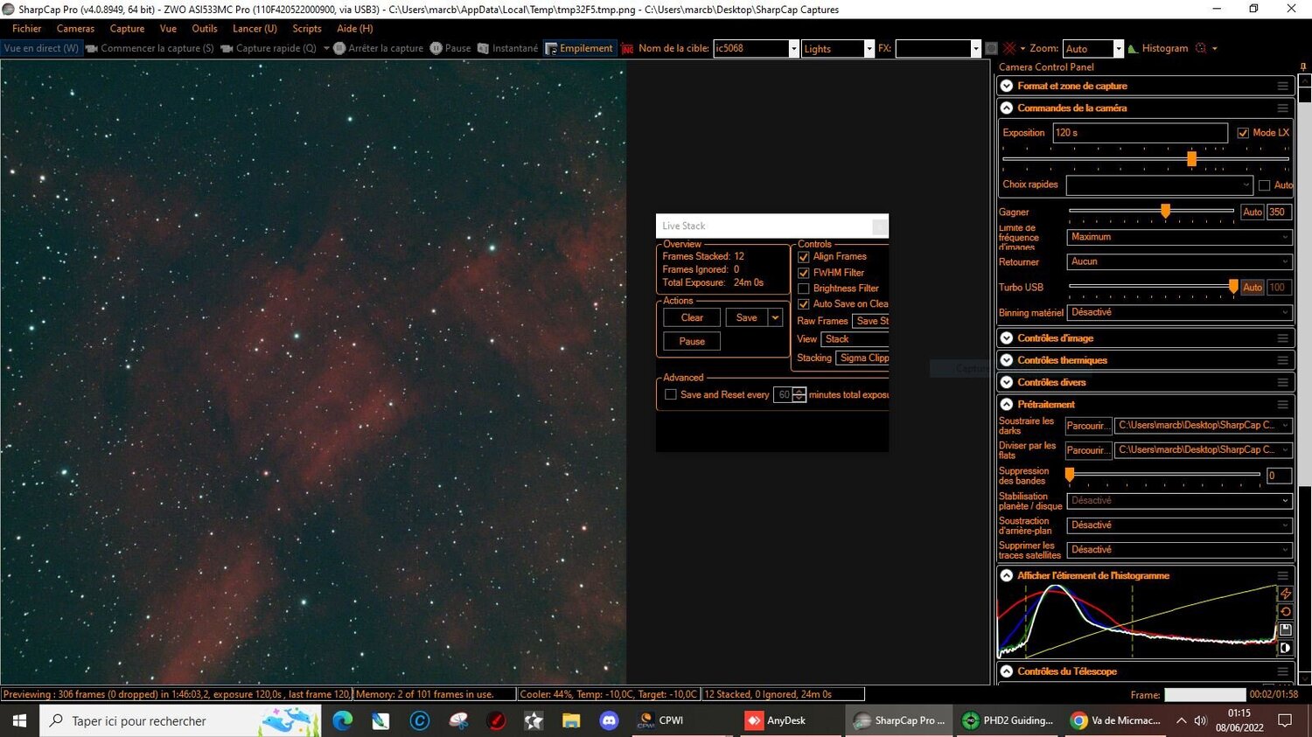Click the Commencer la capture camera icon
The height and width of the screenshot is (737, 1312).
pyautogui.click(x=92, y=49)
